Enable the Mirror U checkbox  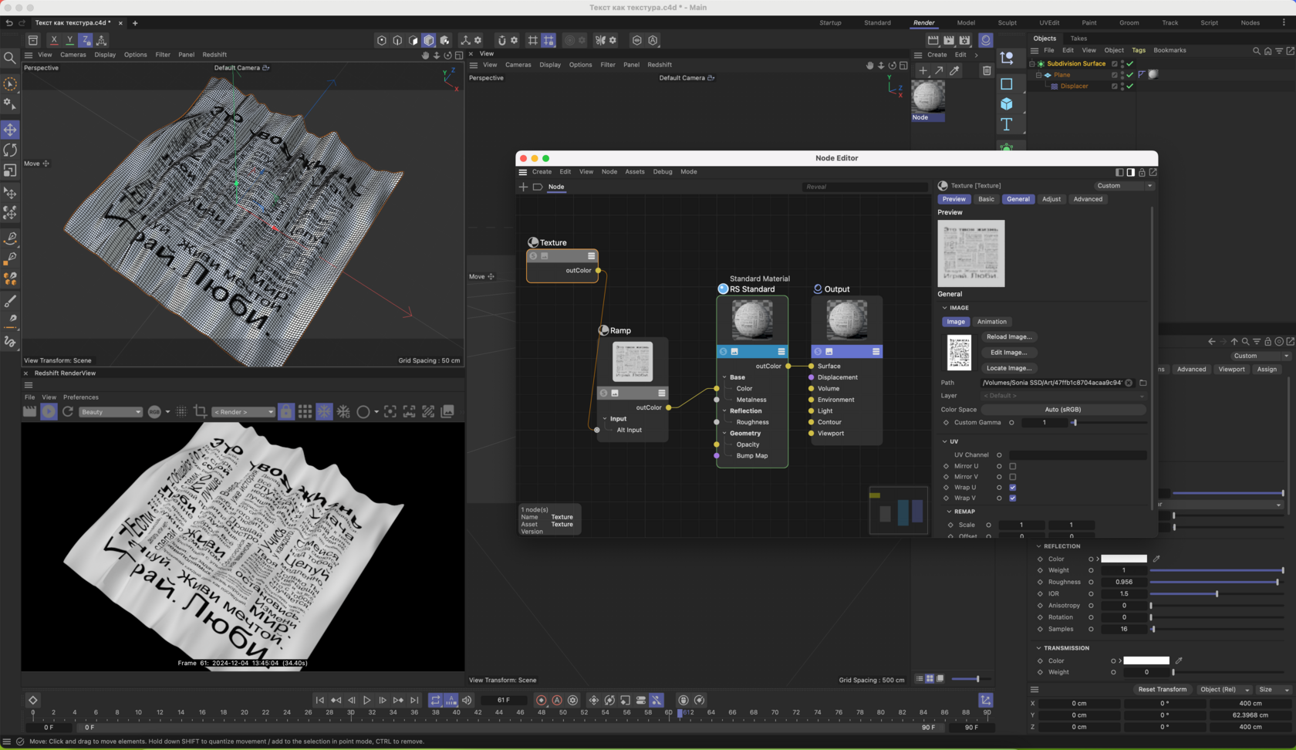(x=1013, y=466)
